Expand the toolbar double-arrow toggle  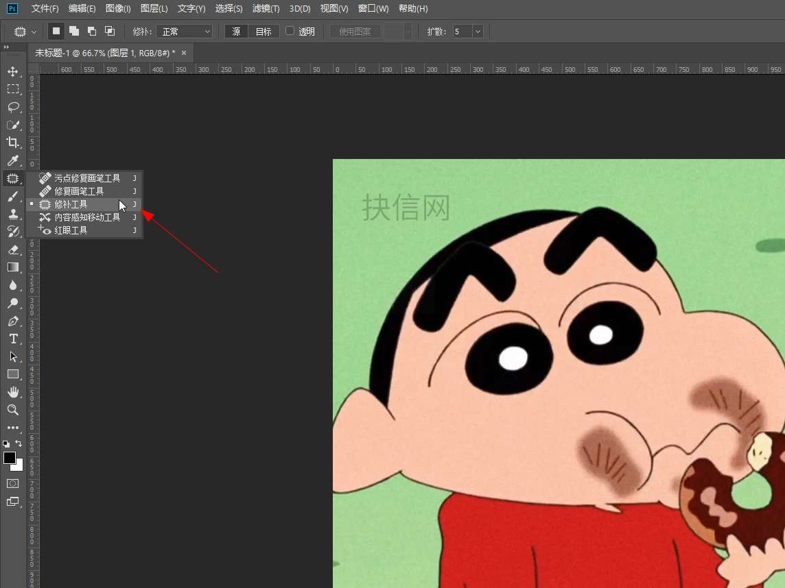click(6, 47)
